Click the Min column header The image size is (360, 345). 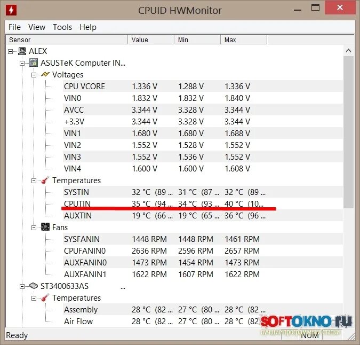(197, 40)
